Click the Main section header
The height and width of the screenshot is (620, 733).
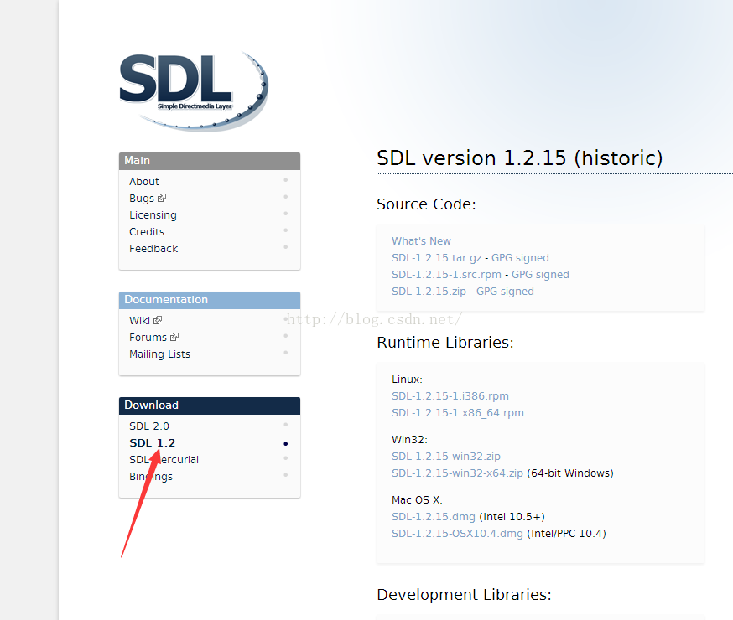pos(210,161)
